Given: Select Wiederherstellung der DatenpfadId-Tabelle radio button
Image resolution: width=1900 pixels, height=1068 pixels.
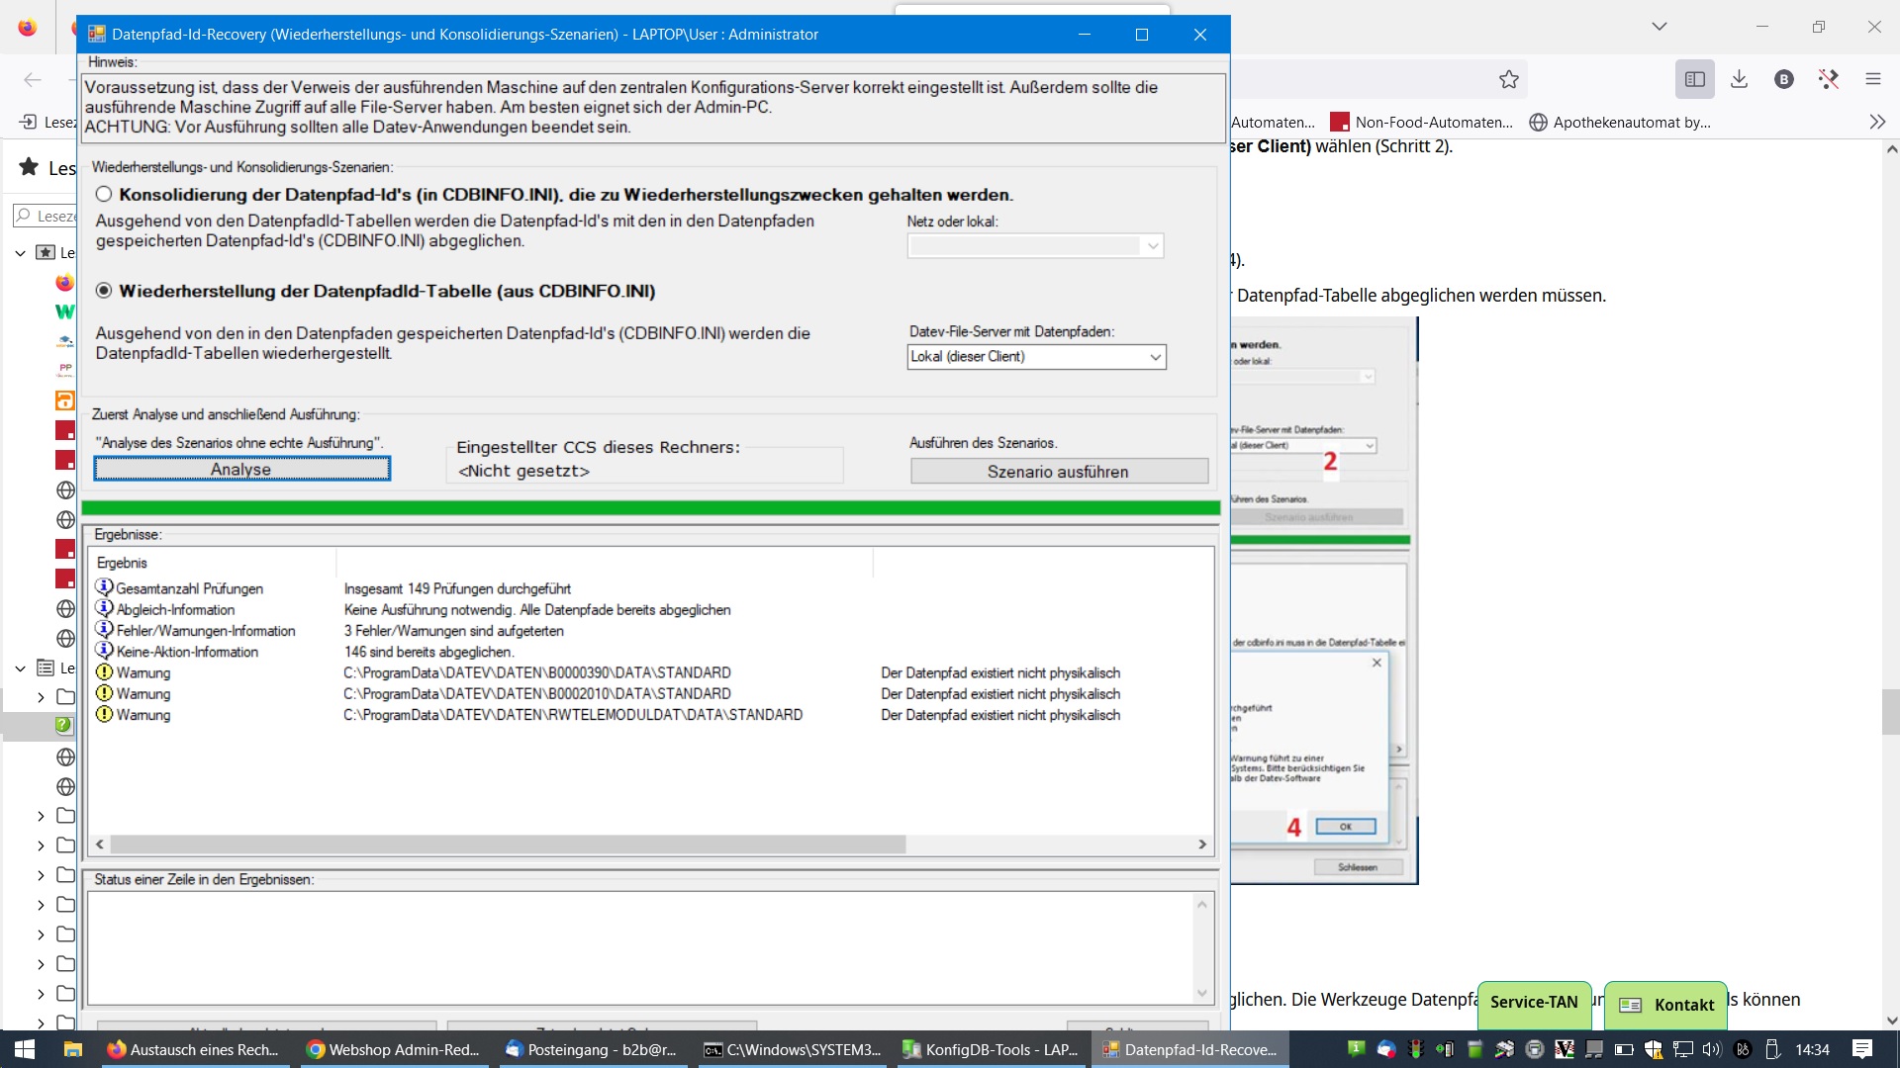Looking at the screenshot, I should pos(104,291).
